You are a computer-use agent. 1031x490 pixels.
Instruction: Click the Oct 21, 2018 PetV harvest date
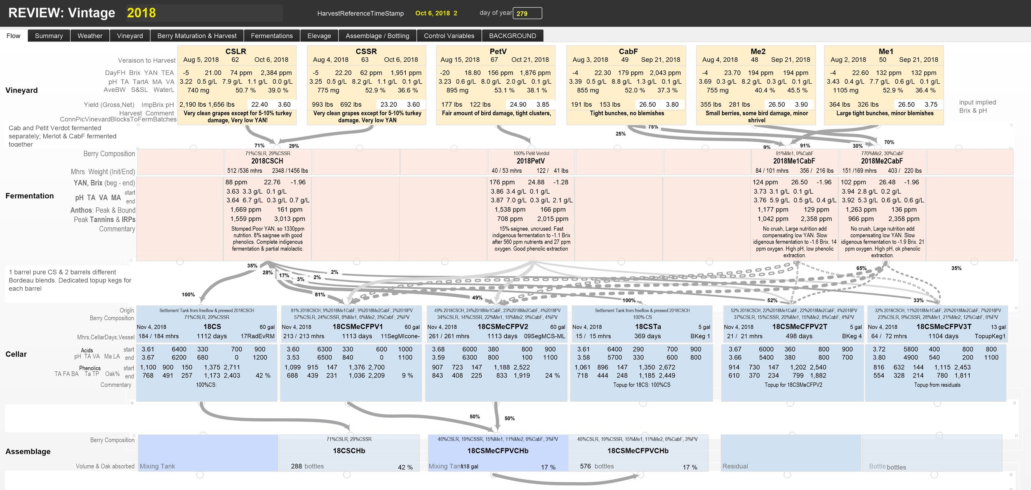530,59
